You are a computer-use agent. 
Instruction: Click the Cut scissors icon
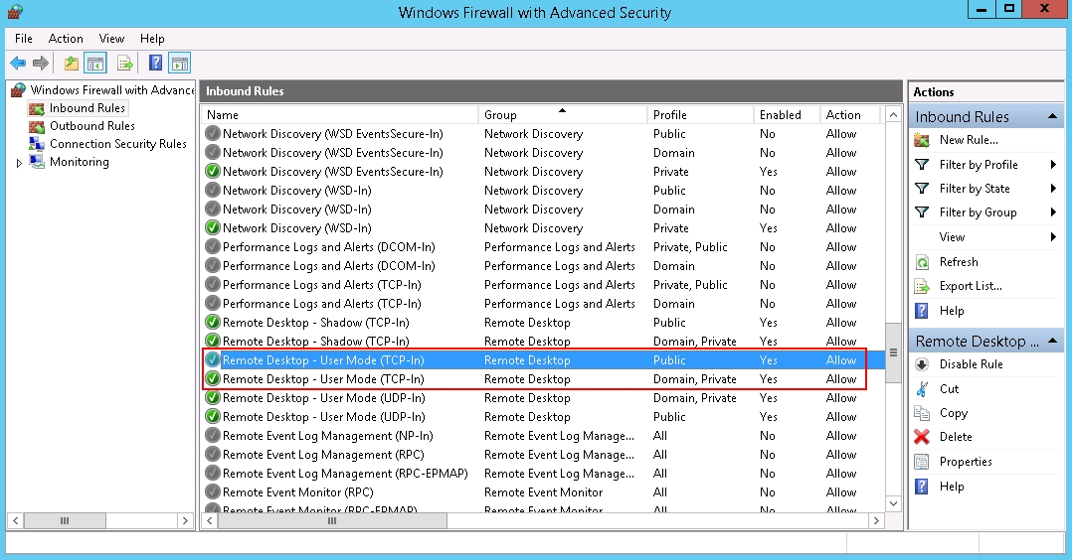(x=922, y=389)
